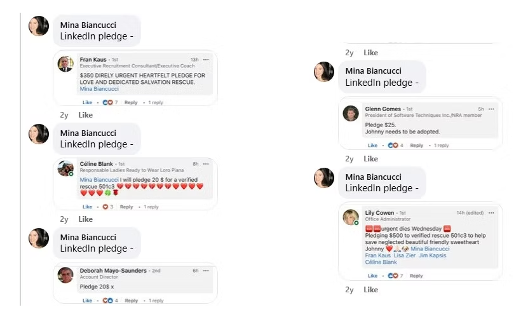528x319 pixels.
Task: Like the comment above Glenn Gomes screenshot
Action: (x=370, y=53)
